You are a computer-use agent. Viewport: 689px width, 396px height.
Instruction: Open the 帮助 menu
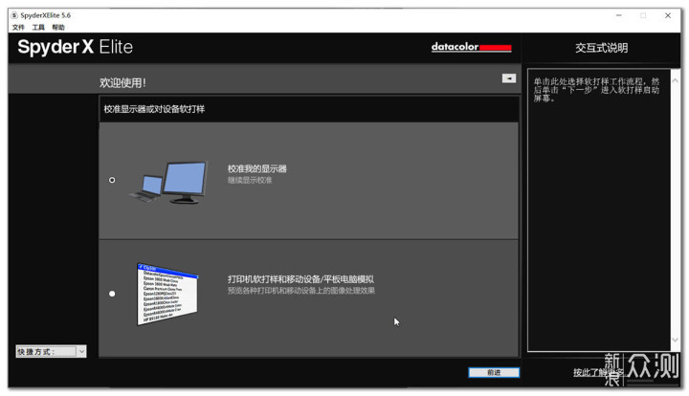point(58,27)
